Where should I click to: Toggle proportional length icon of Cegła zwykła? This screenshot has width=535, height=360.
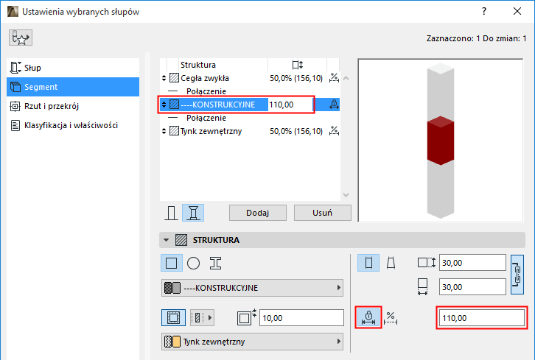[334, 78]
